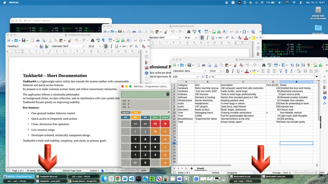Click backspace key in B64Calc
328x184 pixels.
165,124
